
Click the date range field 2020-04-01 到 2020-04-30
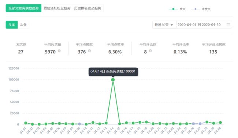[x=204, y=25]
